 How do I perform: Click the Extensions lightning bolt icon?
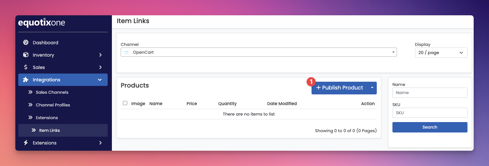pos(26,143)
